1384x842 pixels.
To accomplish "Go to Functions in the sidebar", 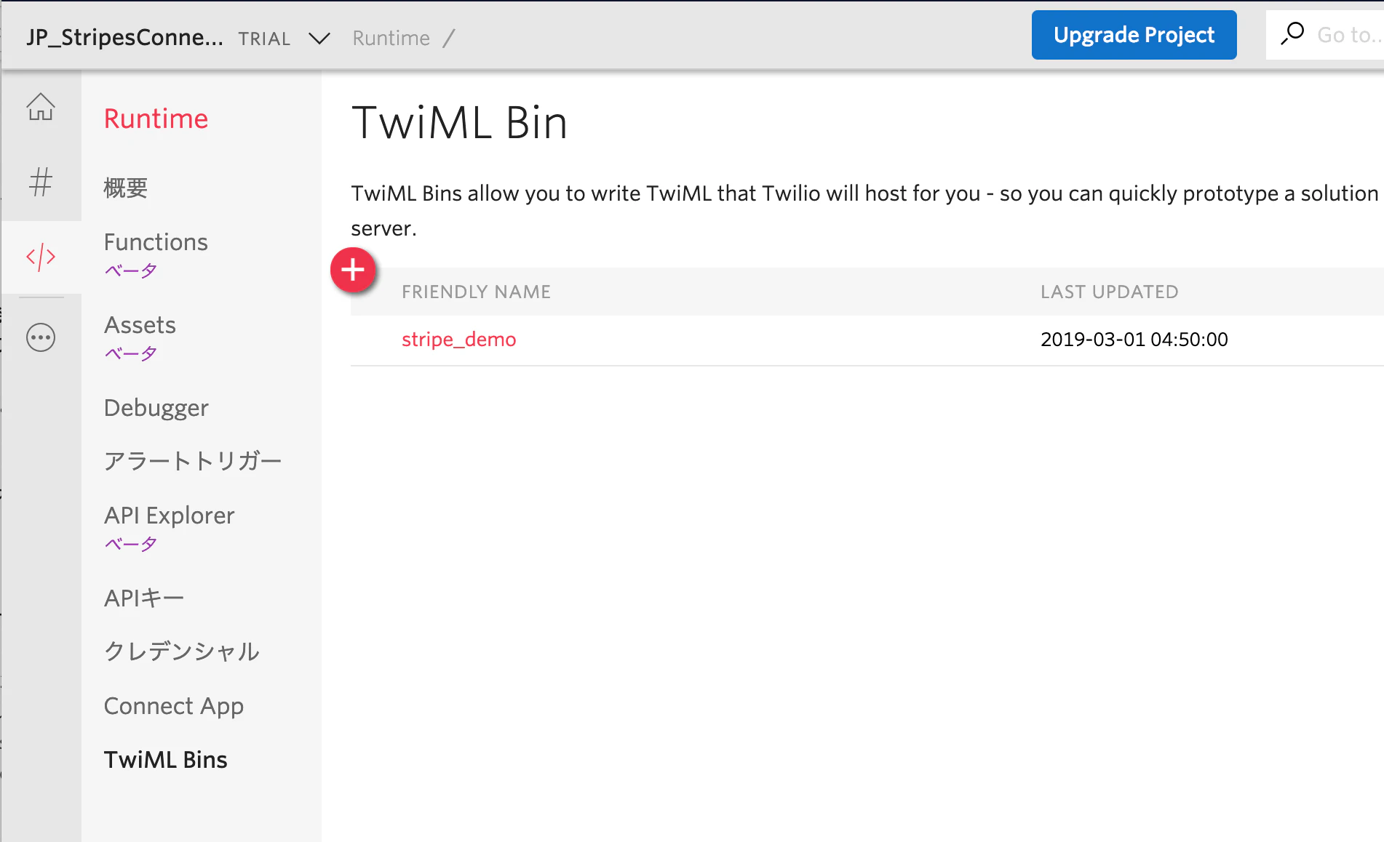I will [x=156, y=241].
